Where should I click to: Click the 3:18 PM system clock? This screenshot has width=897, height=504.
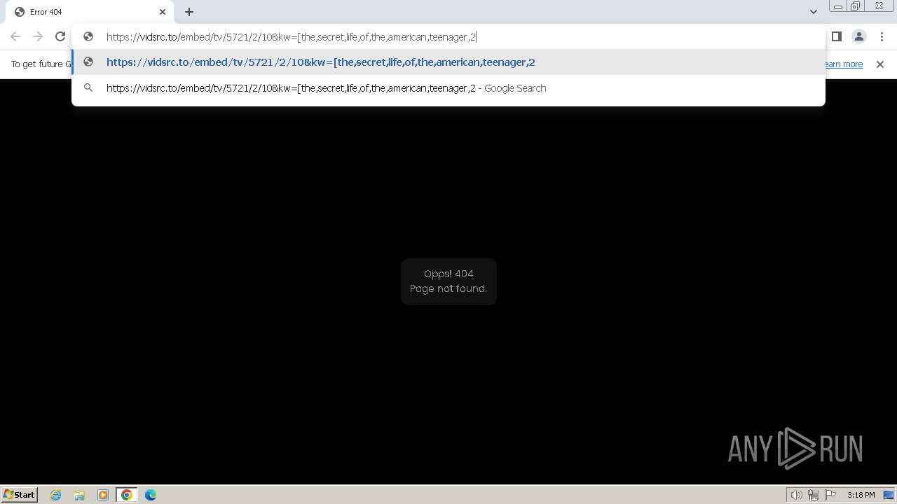tap(861, 495)
